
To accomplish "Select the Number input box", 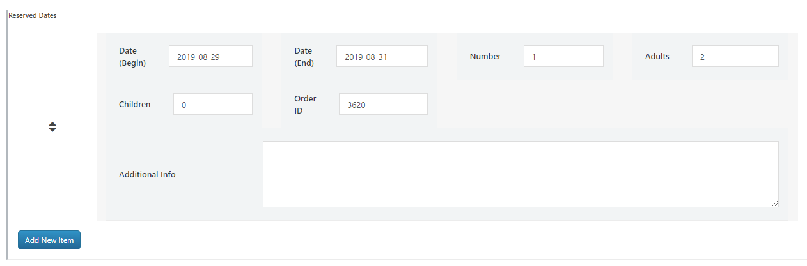I will pyautogui.click(x=563, y=56).
